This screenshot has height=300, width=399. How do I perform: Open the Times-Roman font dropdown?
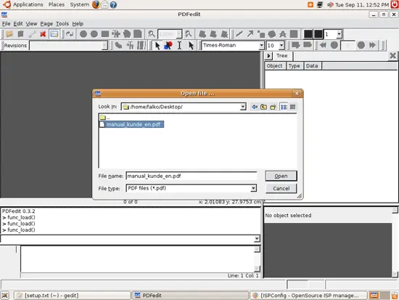pos(261,45)
